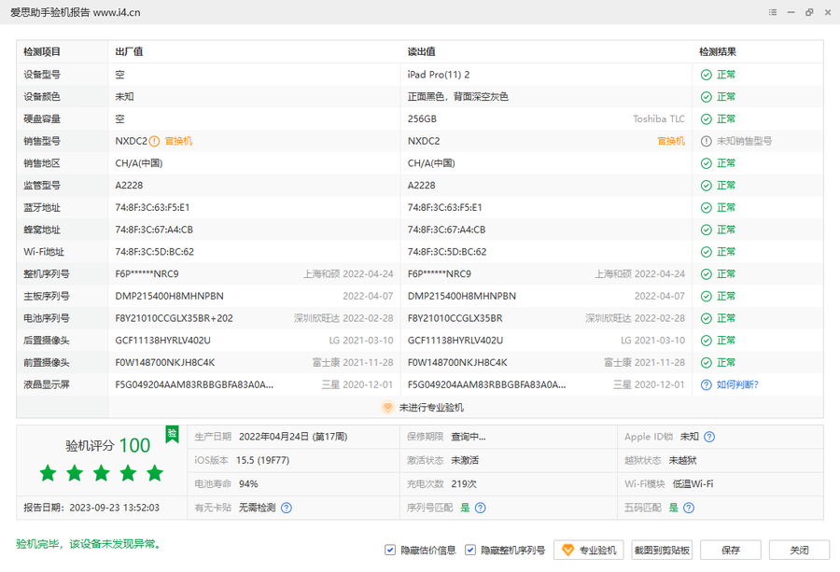Click the 未进行专业验机 notice text
The width and height of the screenshot is (840, 572).
point(431,408)
